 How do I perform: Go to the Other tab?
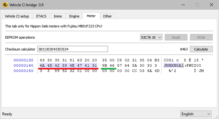point(107,16)
